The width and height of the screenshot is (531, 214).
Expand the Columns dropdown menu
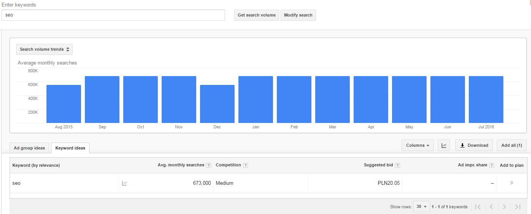click(x=418, y=146)
